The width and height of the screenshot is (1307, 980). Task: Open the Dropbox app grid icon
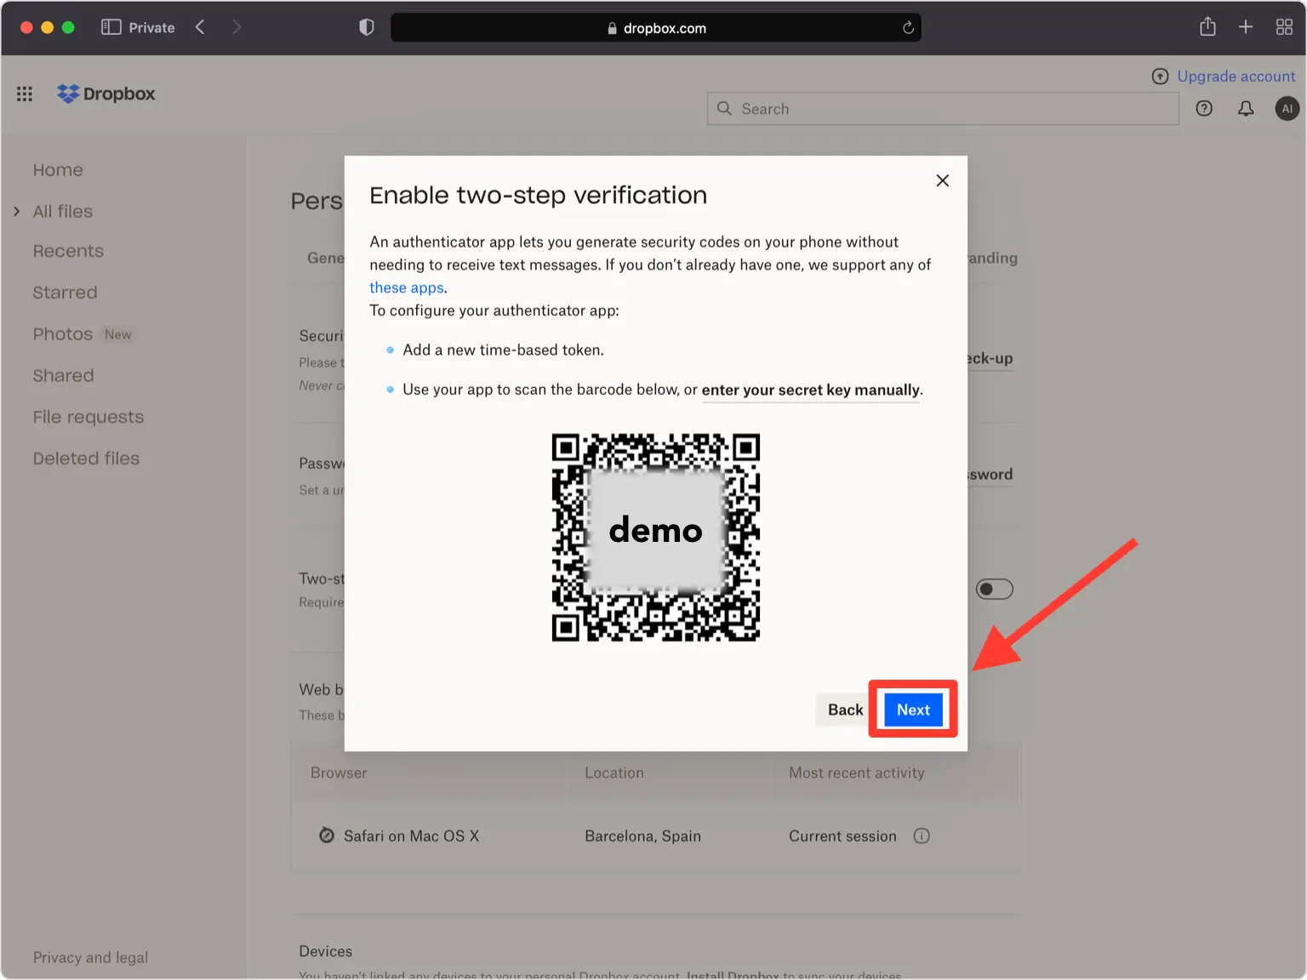coord(25,94)
